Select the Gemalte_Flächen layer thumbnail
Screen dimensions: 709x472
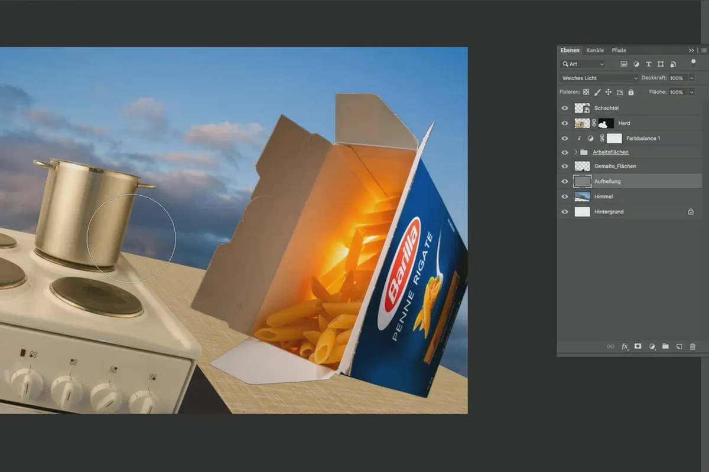tap(583, 166)
